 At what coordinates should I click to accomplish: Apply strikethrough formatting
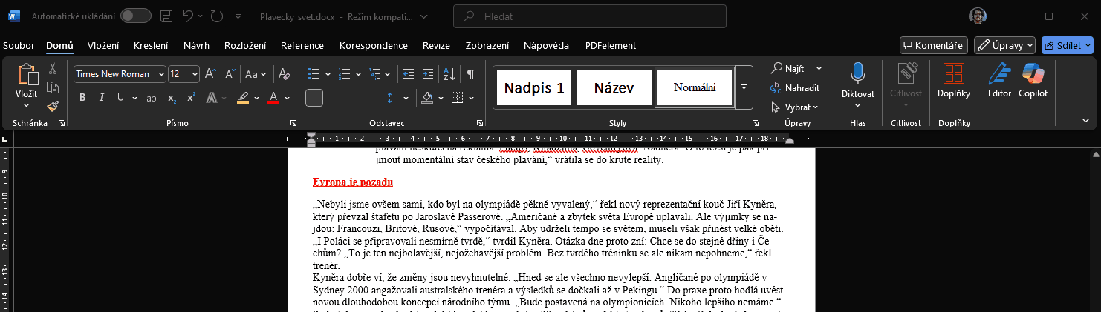point(152,98)
